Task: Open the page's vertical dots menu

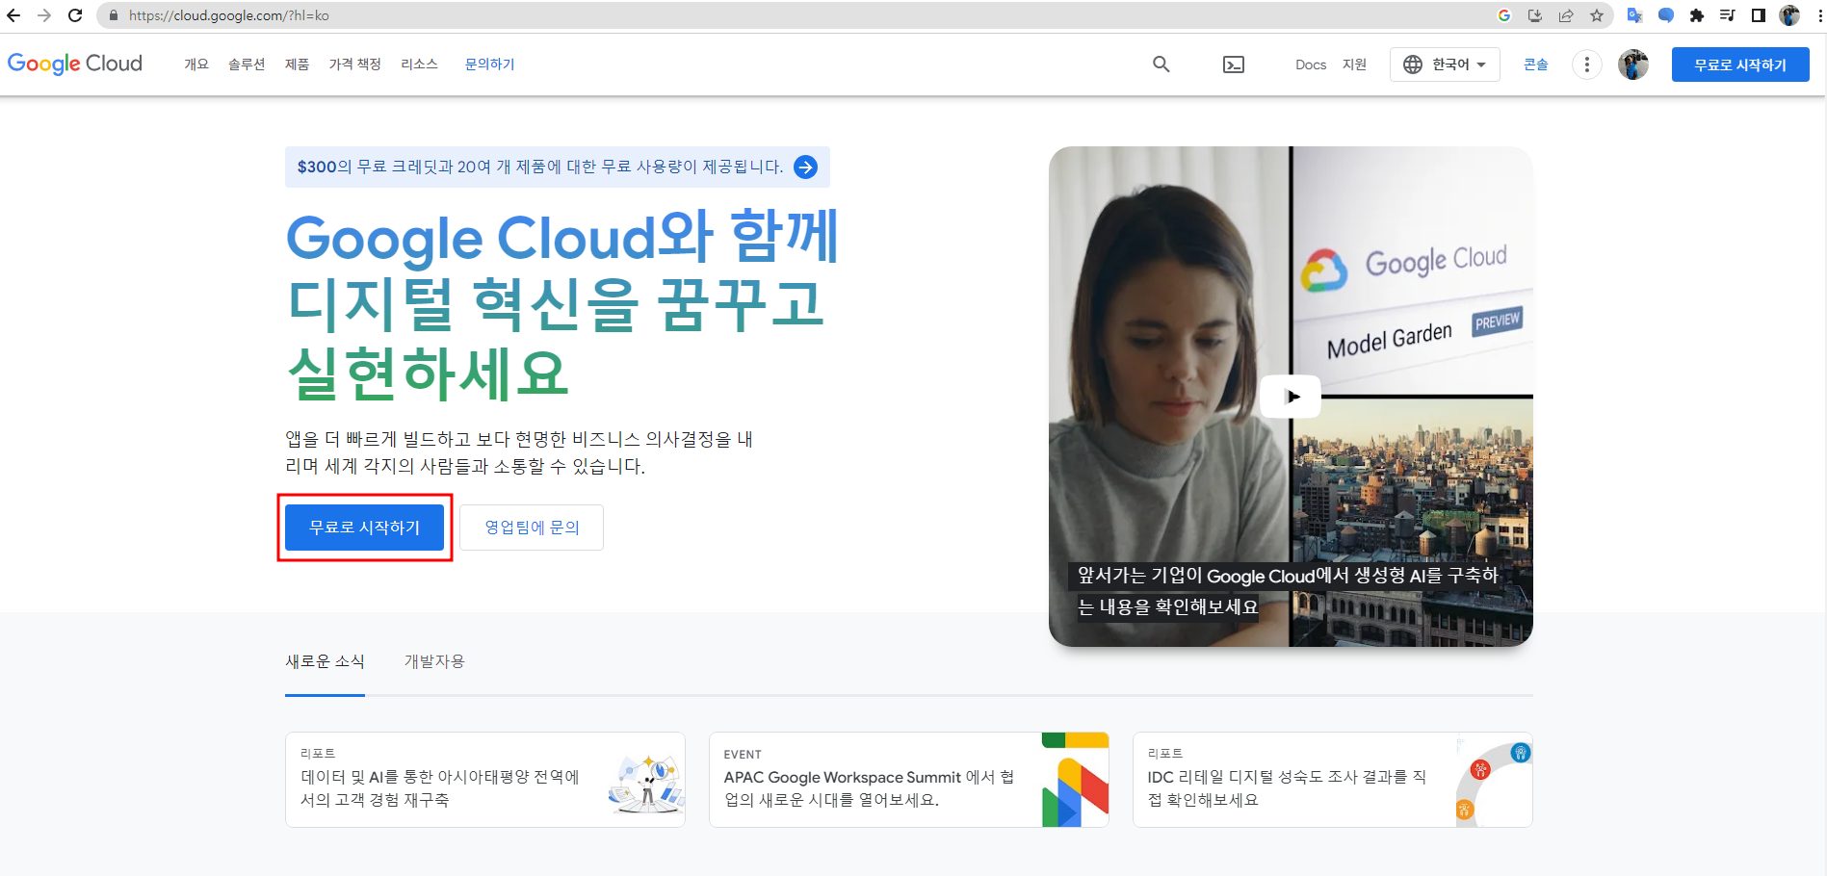Action: pos(1587,64)
